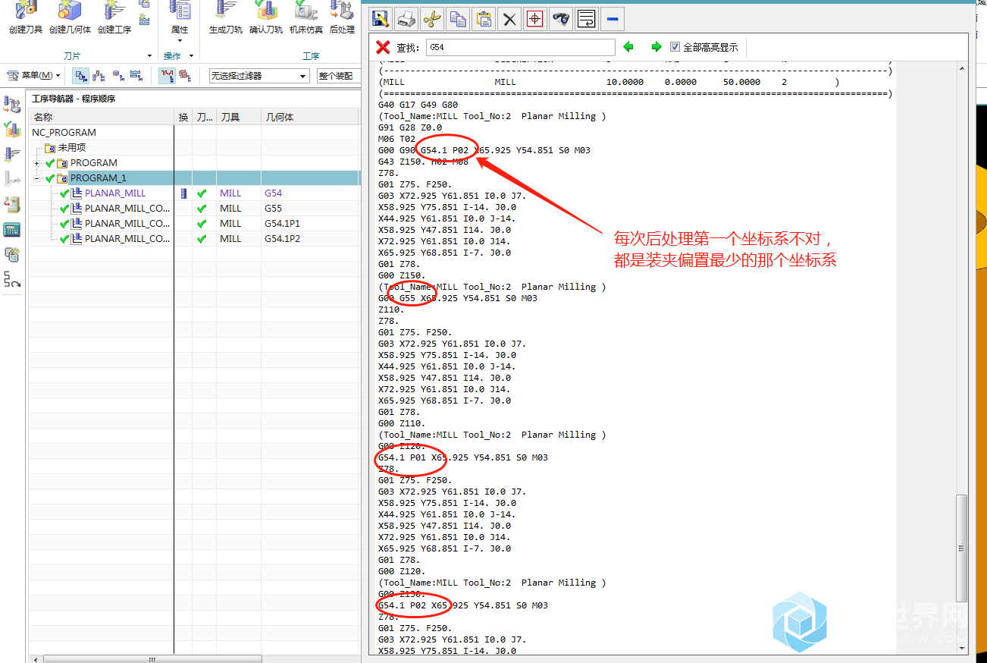The height and width of the screenshot is (663, 987).
Task: Click the Machine Simulation (机床仿真) icon
Action: coord(305,11)
